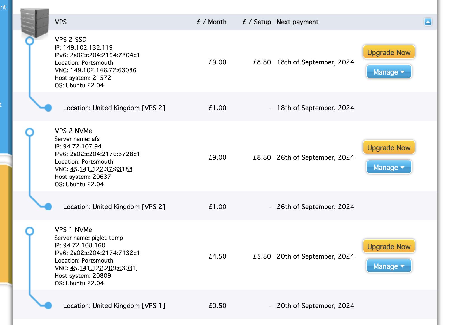Click VNC address 45.141.122.37:63188
Image resolution: width=451 pixels, height=325 pixels.
(101, 169)
